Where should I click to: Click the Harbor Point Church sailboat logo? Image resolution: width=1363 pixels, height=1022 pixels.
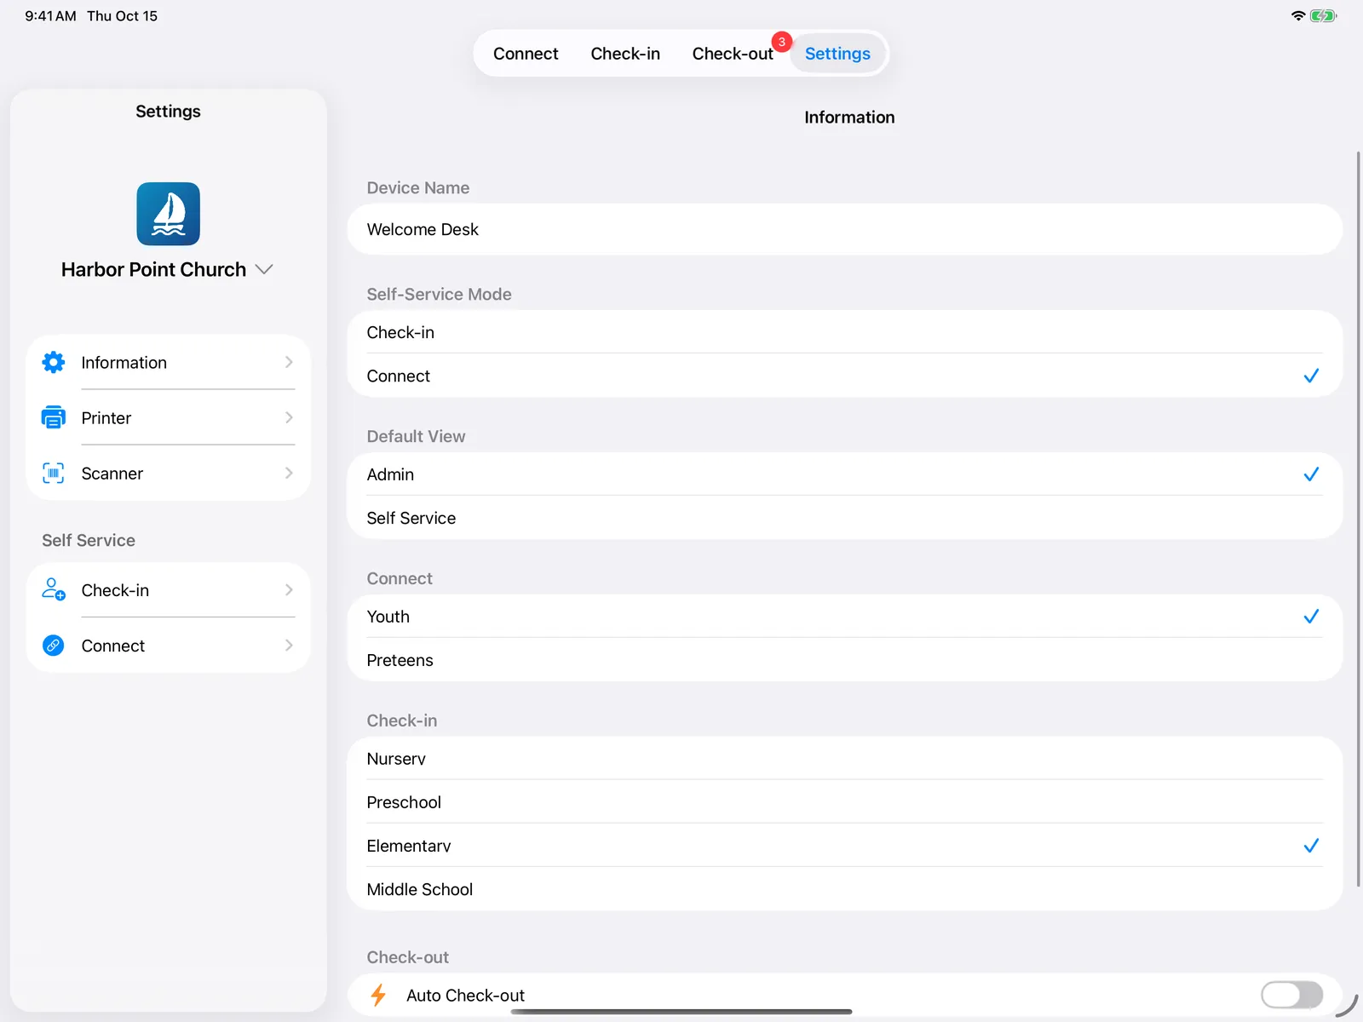click(168, 214)
